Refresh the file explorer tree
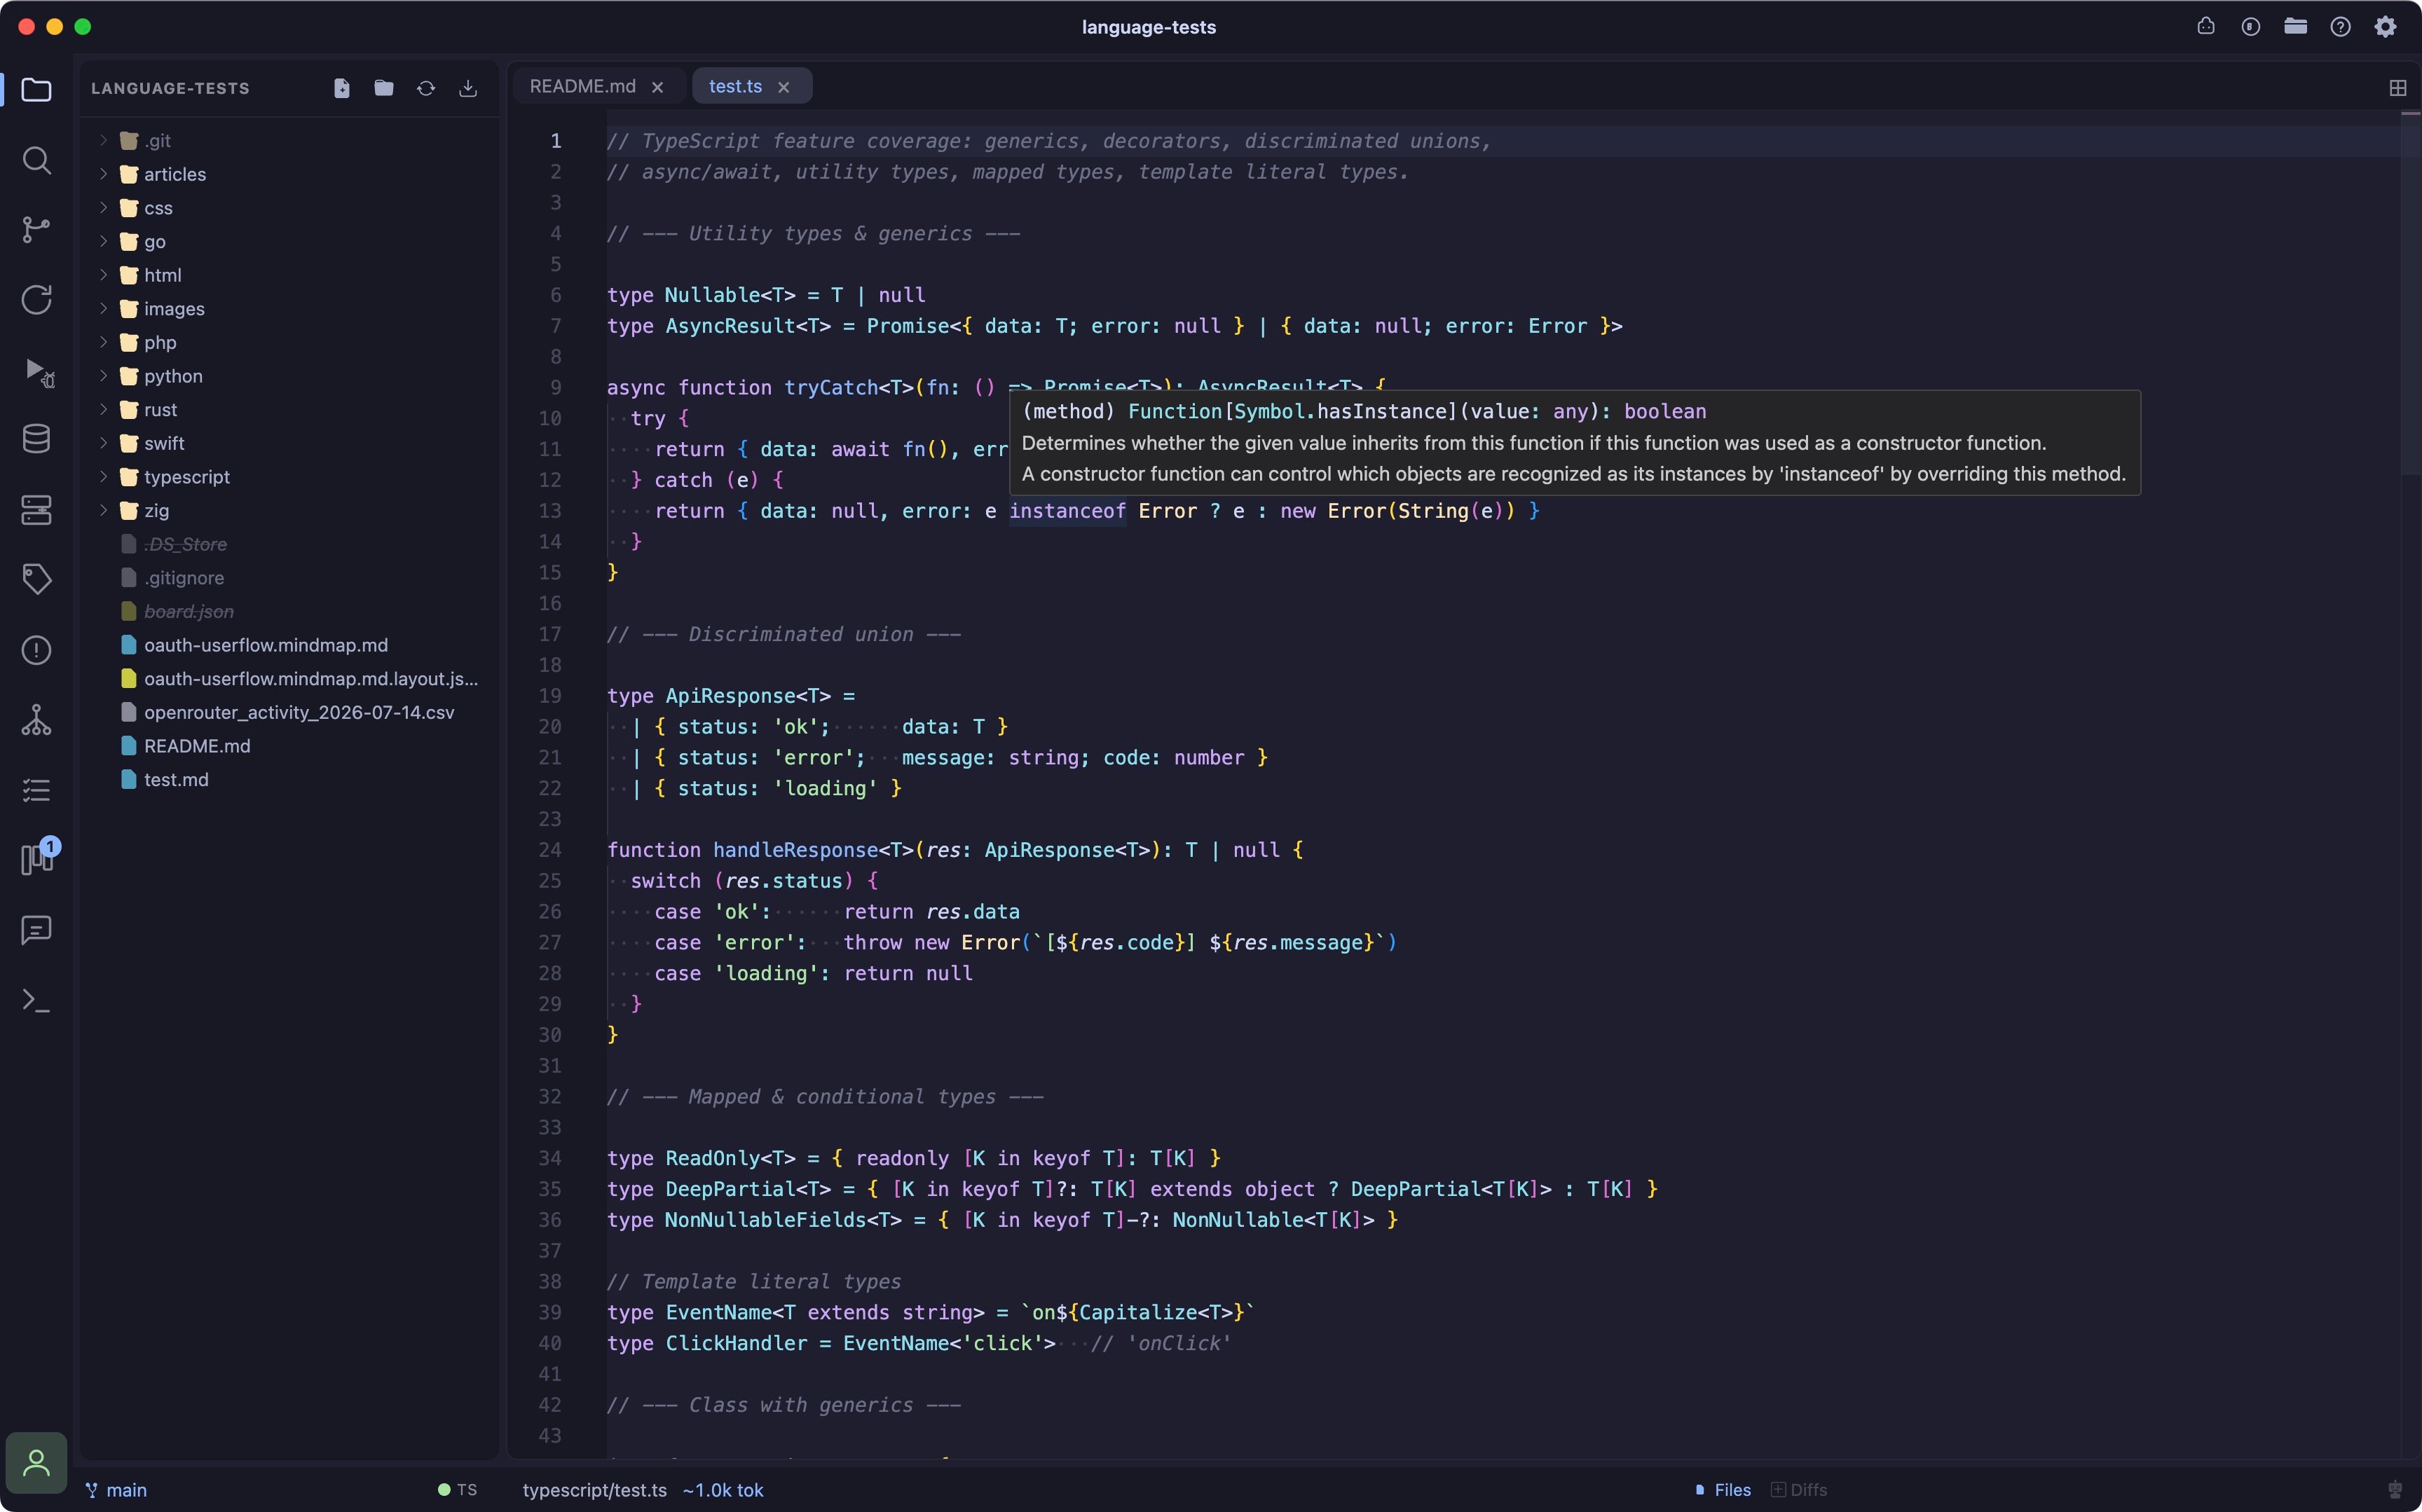Image resolution: width=2422 pixels, height=1512 pixels. [x=426, y=88]
